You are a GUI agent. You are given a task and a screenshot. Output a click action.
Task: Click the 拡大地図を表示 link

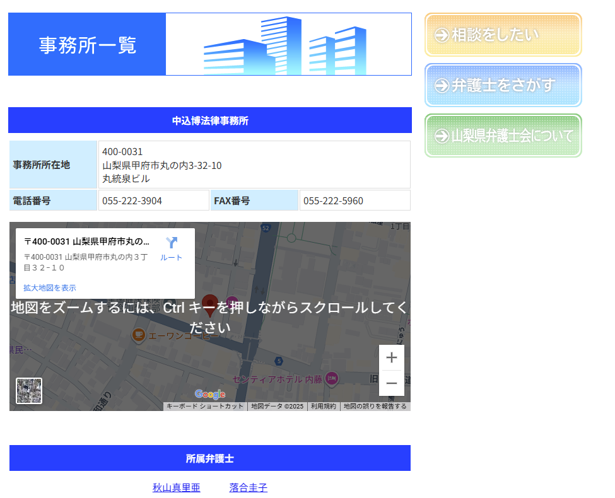(x=50, y=288)
